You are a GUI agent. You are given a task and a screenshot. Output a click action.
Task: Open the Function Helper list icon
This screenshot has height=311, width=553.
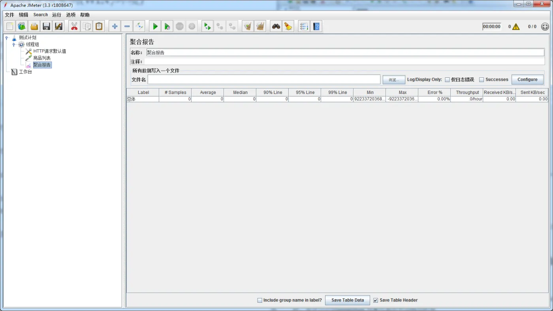(304, 26)
